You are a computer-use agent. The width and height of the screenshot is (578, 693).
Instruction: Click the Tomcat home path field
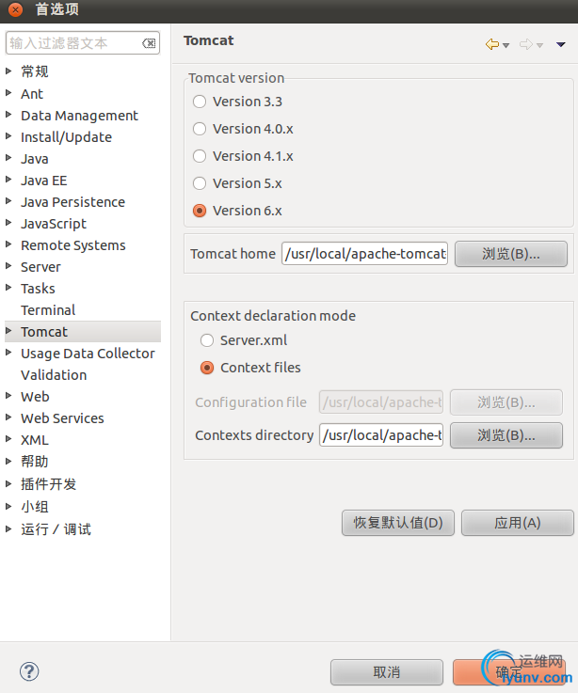pos(364,254)
